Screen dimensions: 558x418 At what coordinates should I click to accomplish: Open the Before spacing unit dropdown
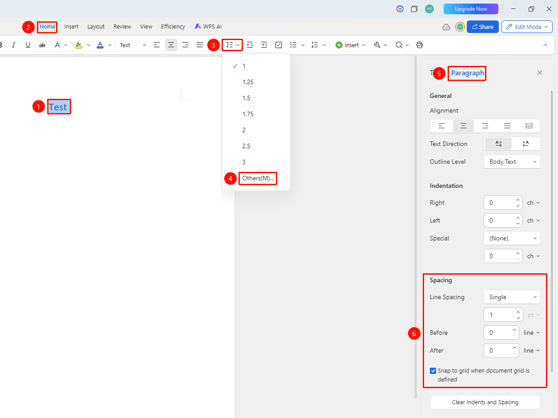point(532,333)
